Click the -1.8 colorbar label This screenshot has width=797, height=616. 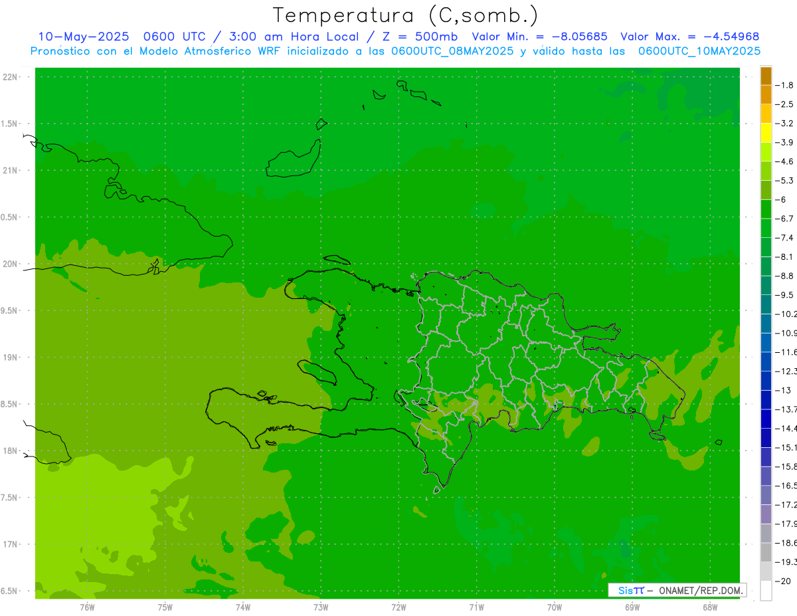pos(786,85)
